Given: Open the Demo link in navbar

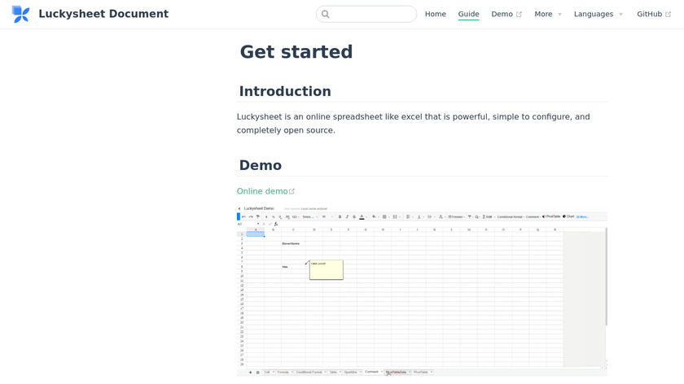Looking at the screenshot, I should click(506, 14).
